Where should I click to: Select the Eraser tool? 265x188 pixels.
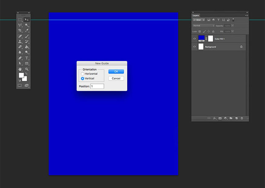click(20, 47)
